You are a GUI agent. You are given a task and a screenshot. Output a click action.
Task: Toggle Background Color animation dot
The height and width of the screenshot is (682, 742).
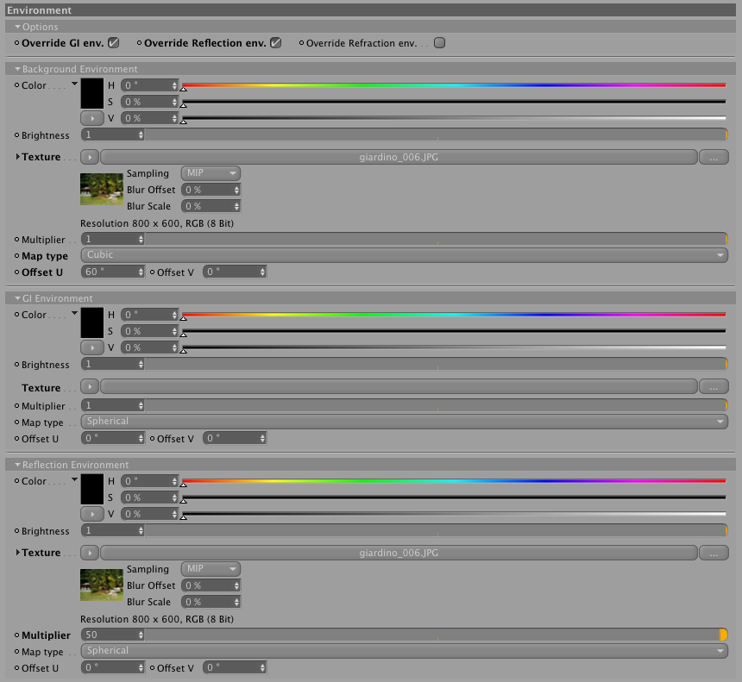(x=17, y=85)
